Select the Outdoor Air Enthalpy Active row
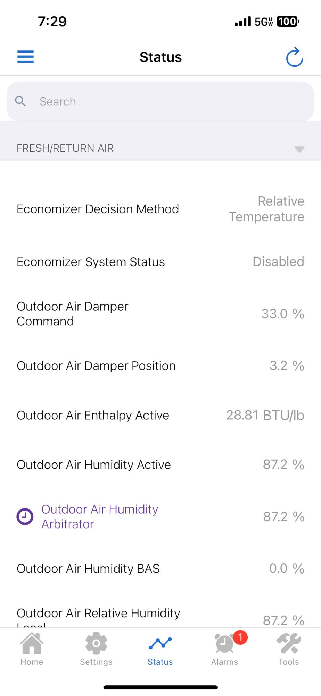 tap(160, 415)
